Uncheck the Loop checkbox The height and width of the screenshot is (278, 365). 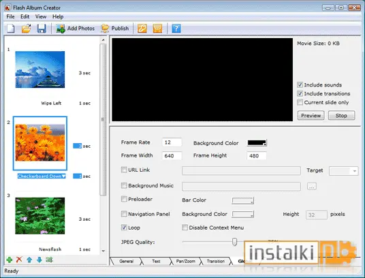(124, 228)
